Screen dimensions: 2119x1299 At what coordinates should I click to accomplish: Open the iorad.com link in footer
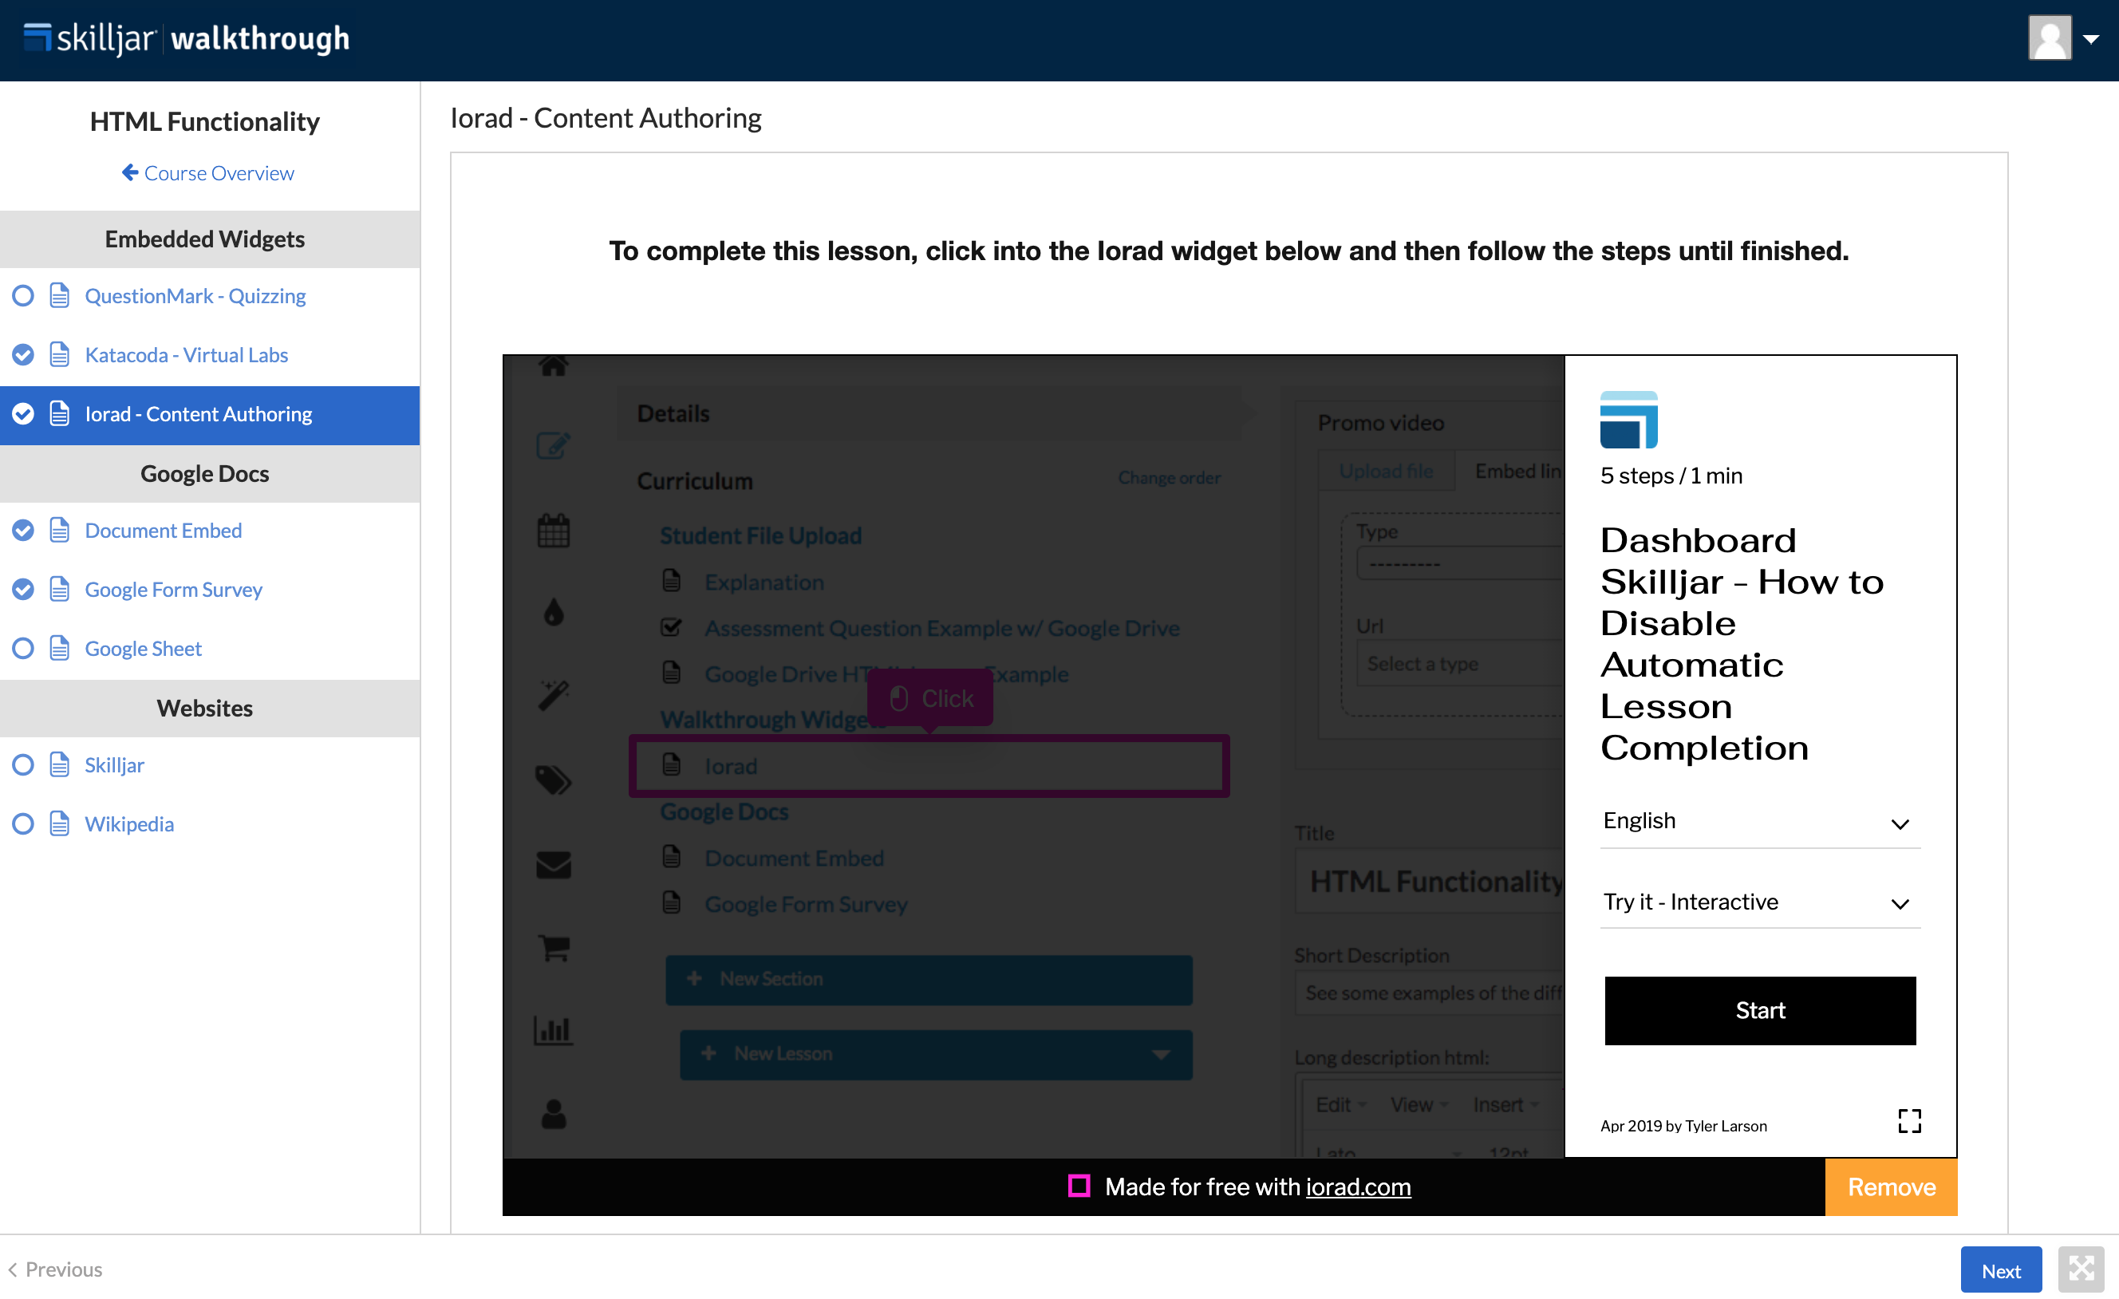tap(1358, 1187)
